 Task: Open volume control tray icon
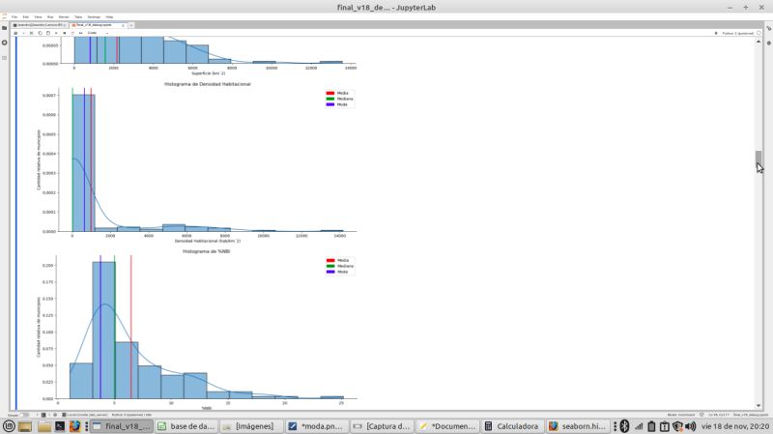click(x=691, y=426)
